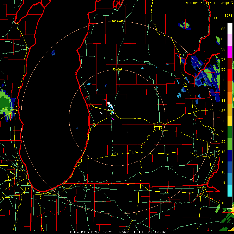Select the magenta 58 kft legend swatch
This screenshot has width=234, height=234.
point(230,52)
